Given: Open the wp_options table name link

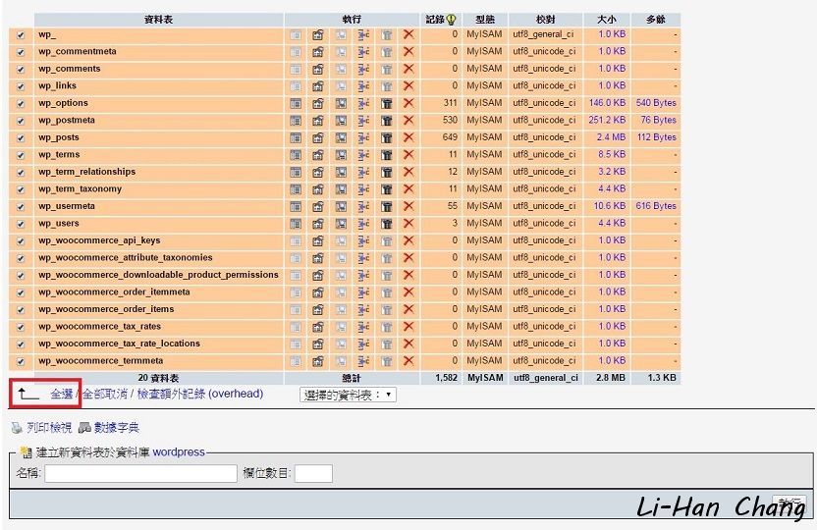Looking at the screenshot, I should [x=63, y=103].
